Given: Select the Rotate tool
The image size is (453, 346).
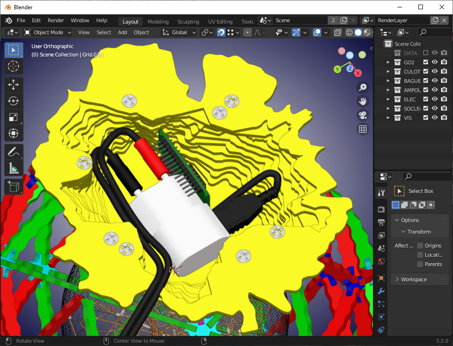Looking at the screenshot, I should click(13, 101).
